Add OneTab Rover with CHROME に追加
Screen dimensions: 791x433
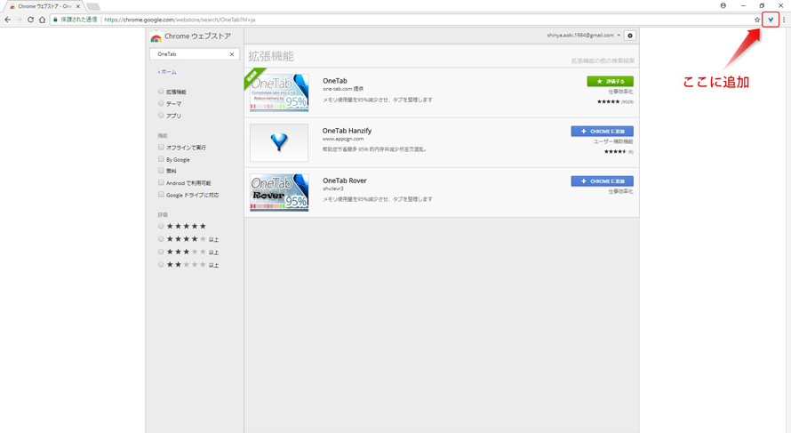pos(602,181)
